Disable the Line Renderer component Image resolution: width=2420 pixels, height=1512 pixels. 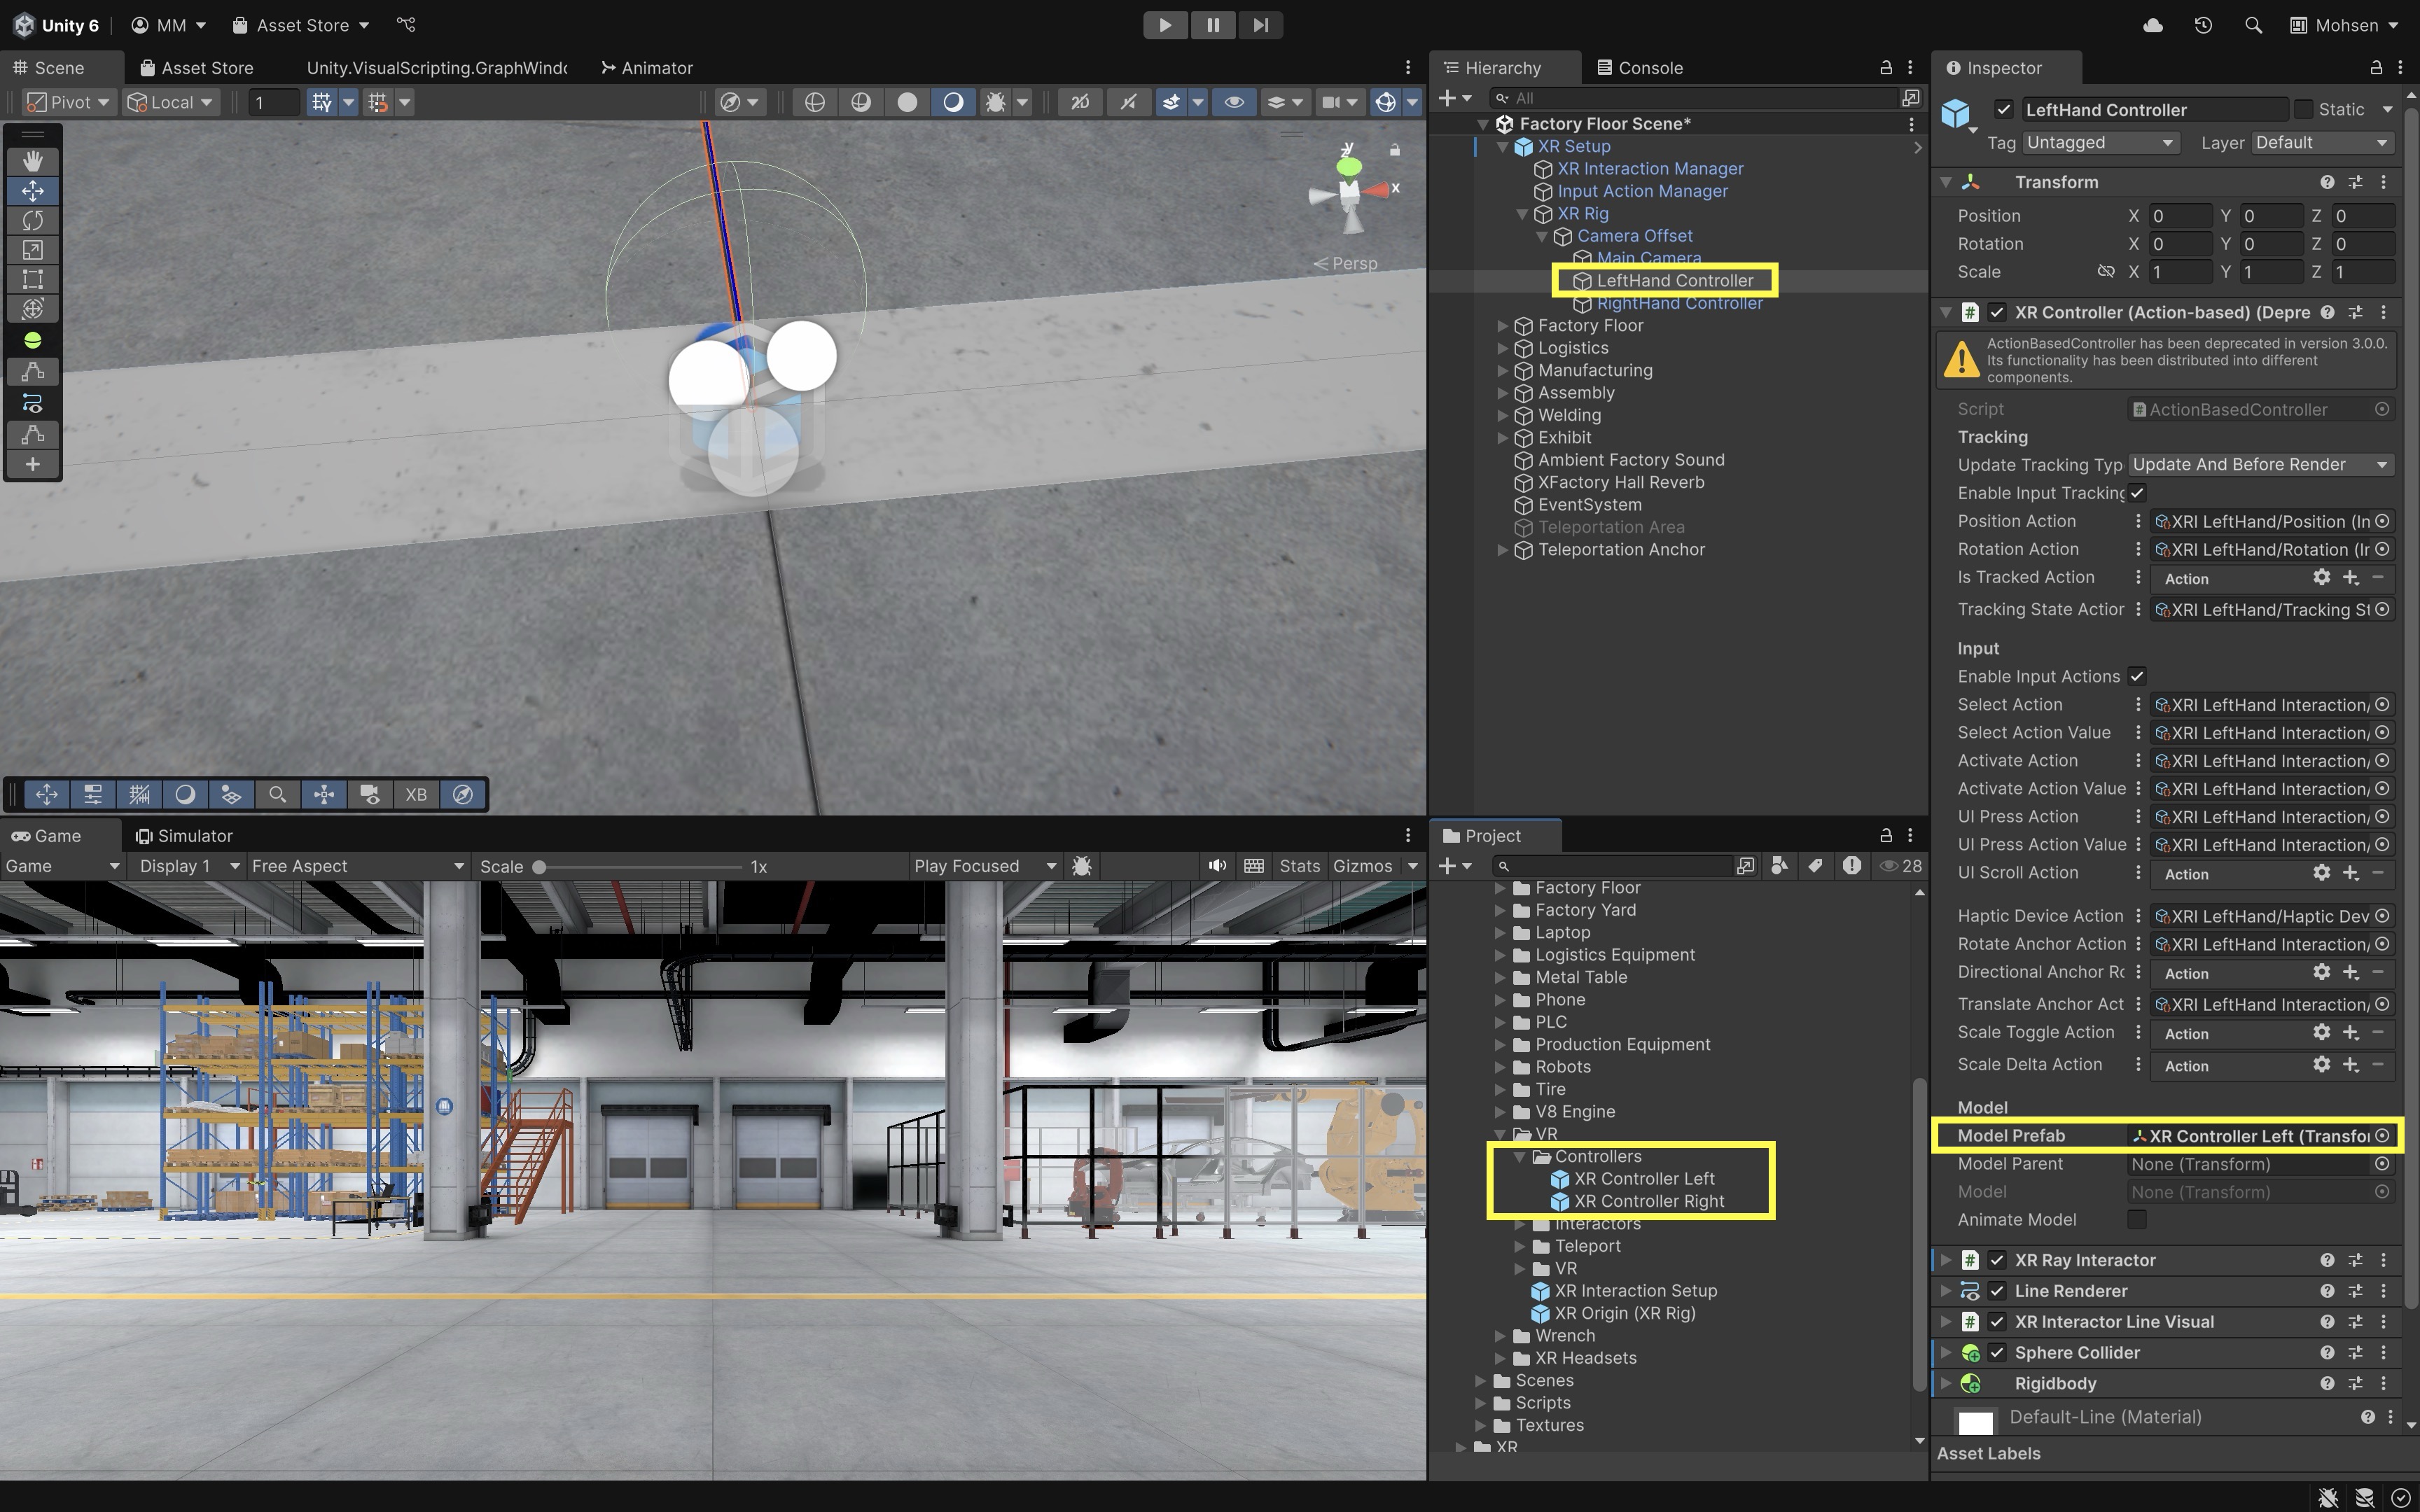(x=1997, y=1291)
